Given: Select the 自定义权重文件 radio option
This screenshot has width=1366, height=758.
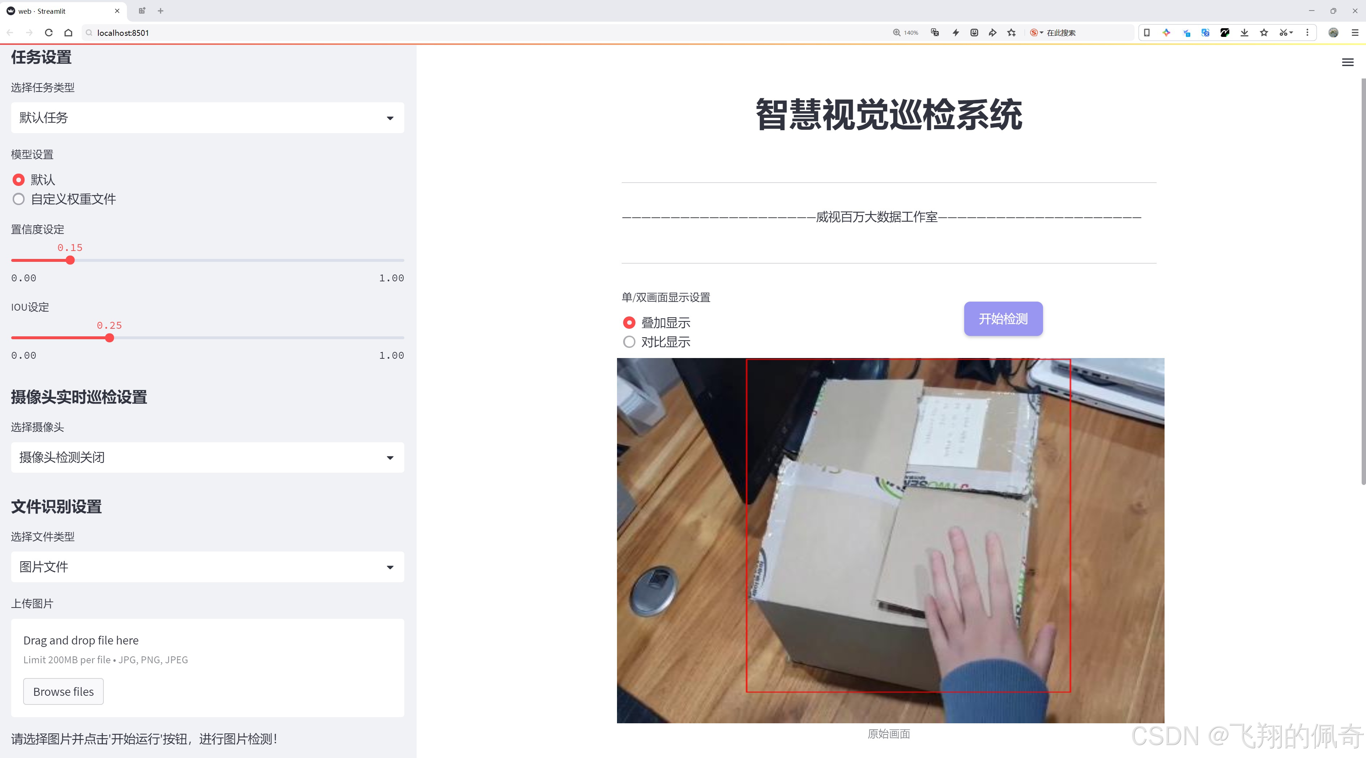Looking at the screenshot, I should tap(18, 199).
